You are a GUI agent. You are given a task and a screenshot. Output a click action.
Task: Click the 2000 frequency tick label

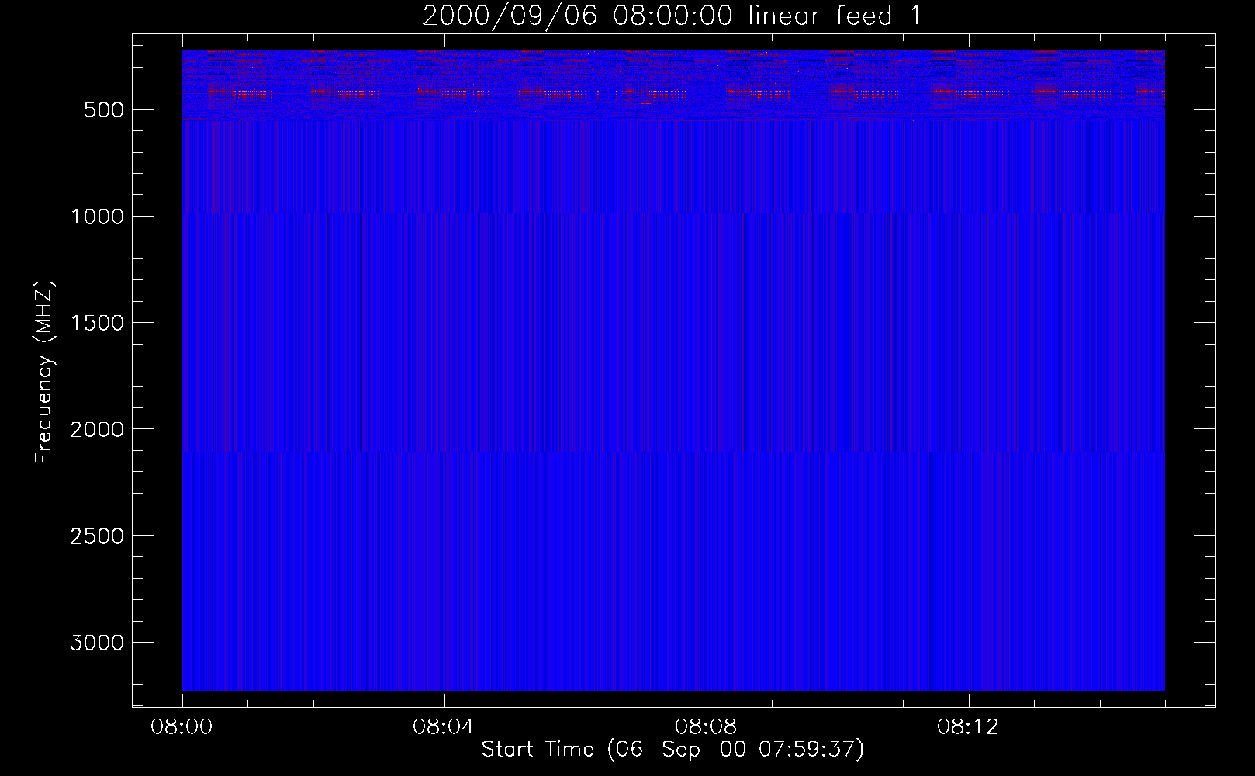tap(97, 430)
